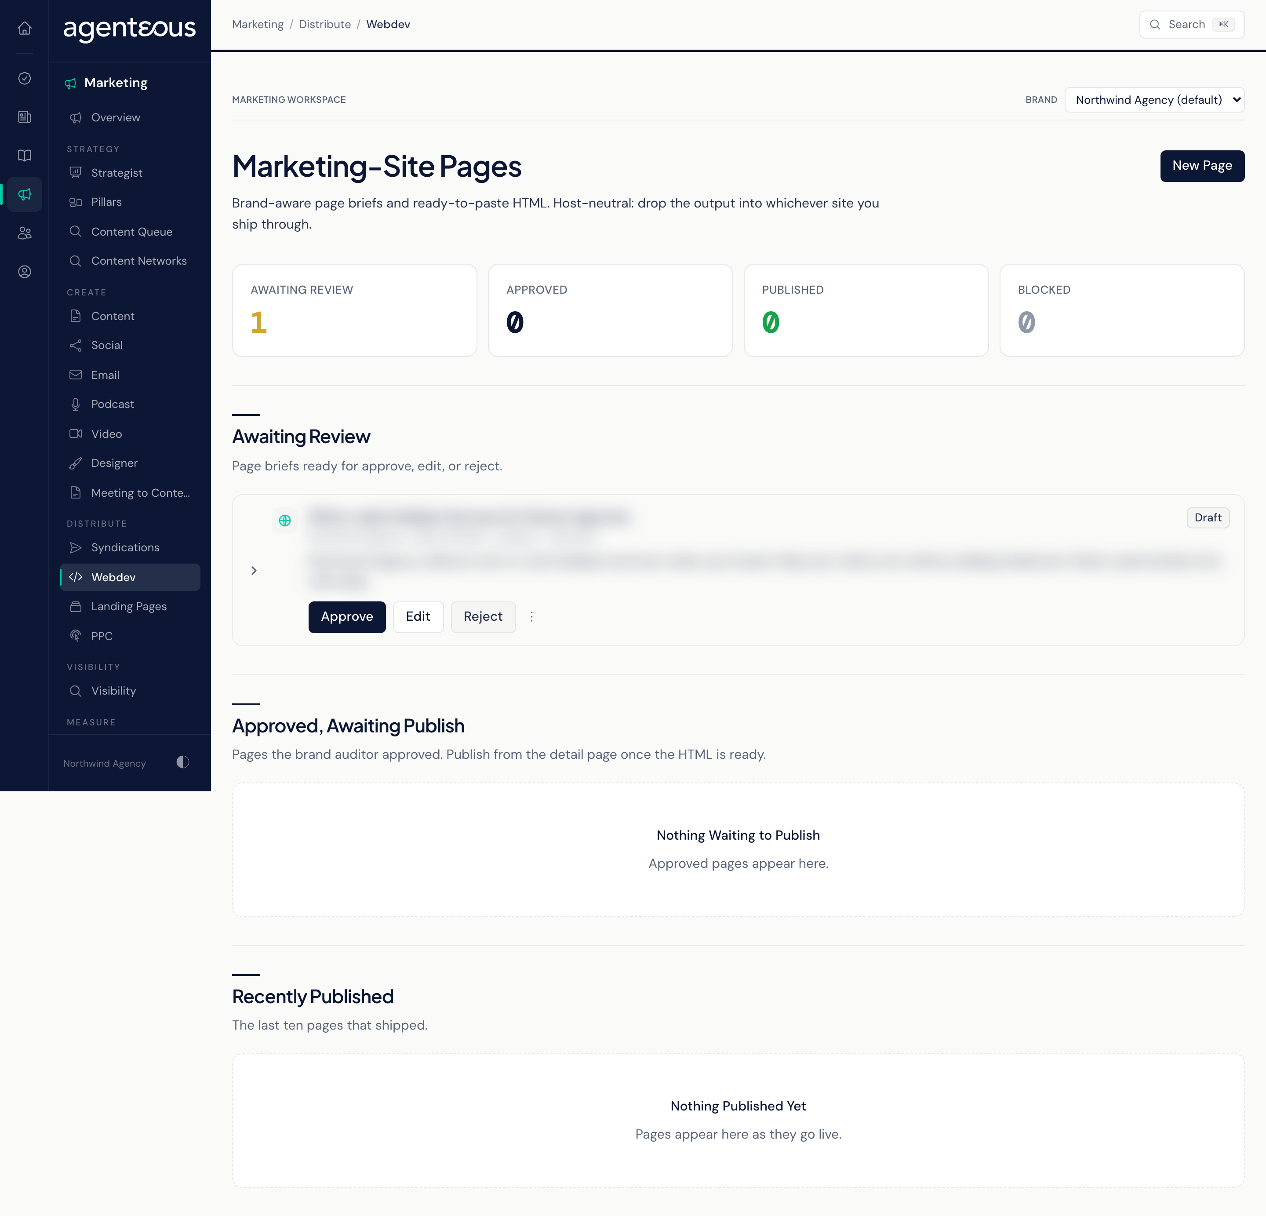Select the megaphone icon in the left rail
This screenshot has height=1216, width=1266.
tap(25, 194)
